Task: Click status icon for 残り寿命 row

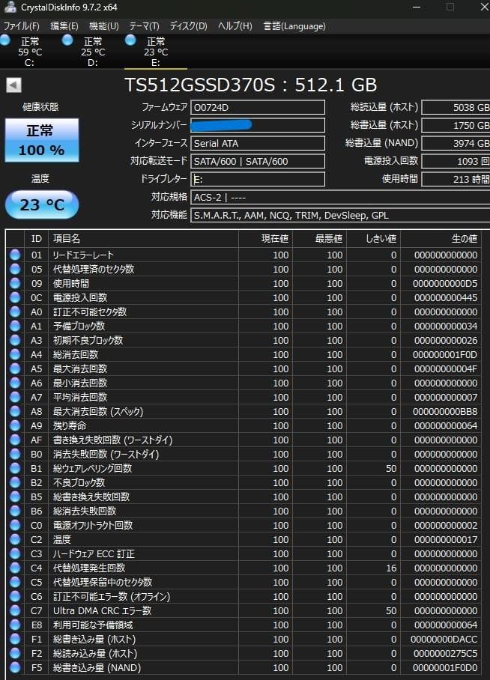Action: click(x=15, y=425)
